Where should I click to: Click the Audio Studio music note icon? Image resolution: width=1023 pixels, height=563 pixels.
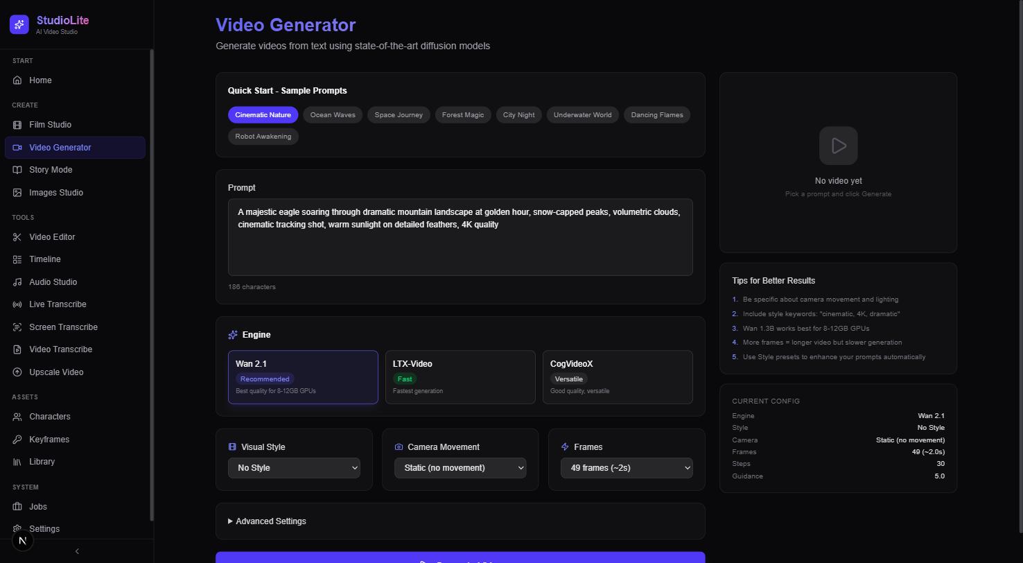tap(17, 282)
